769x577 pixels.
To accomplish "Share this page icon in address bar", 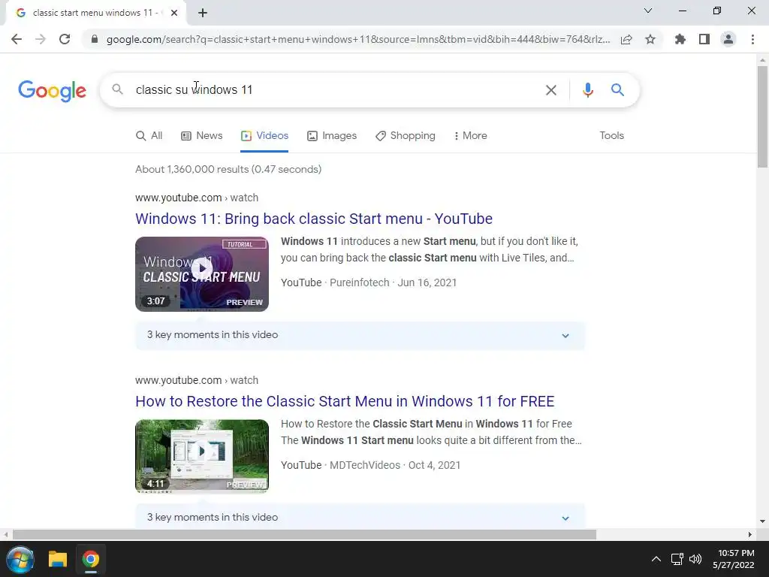I will (626, 39).
